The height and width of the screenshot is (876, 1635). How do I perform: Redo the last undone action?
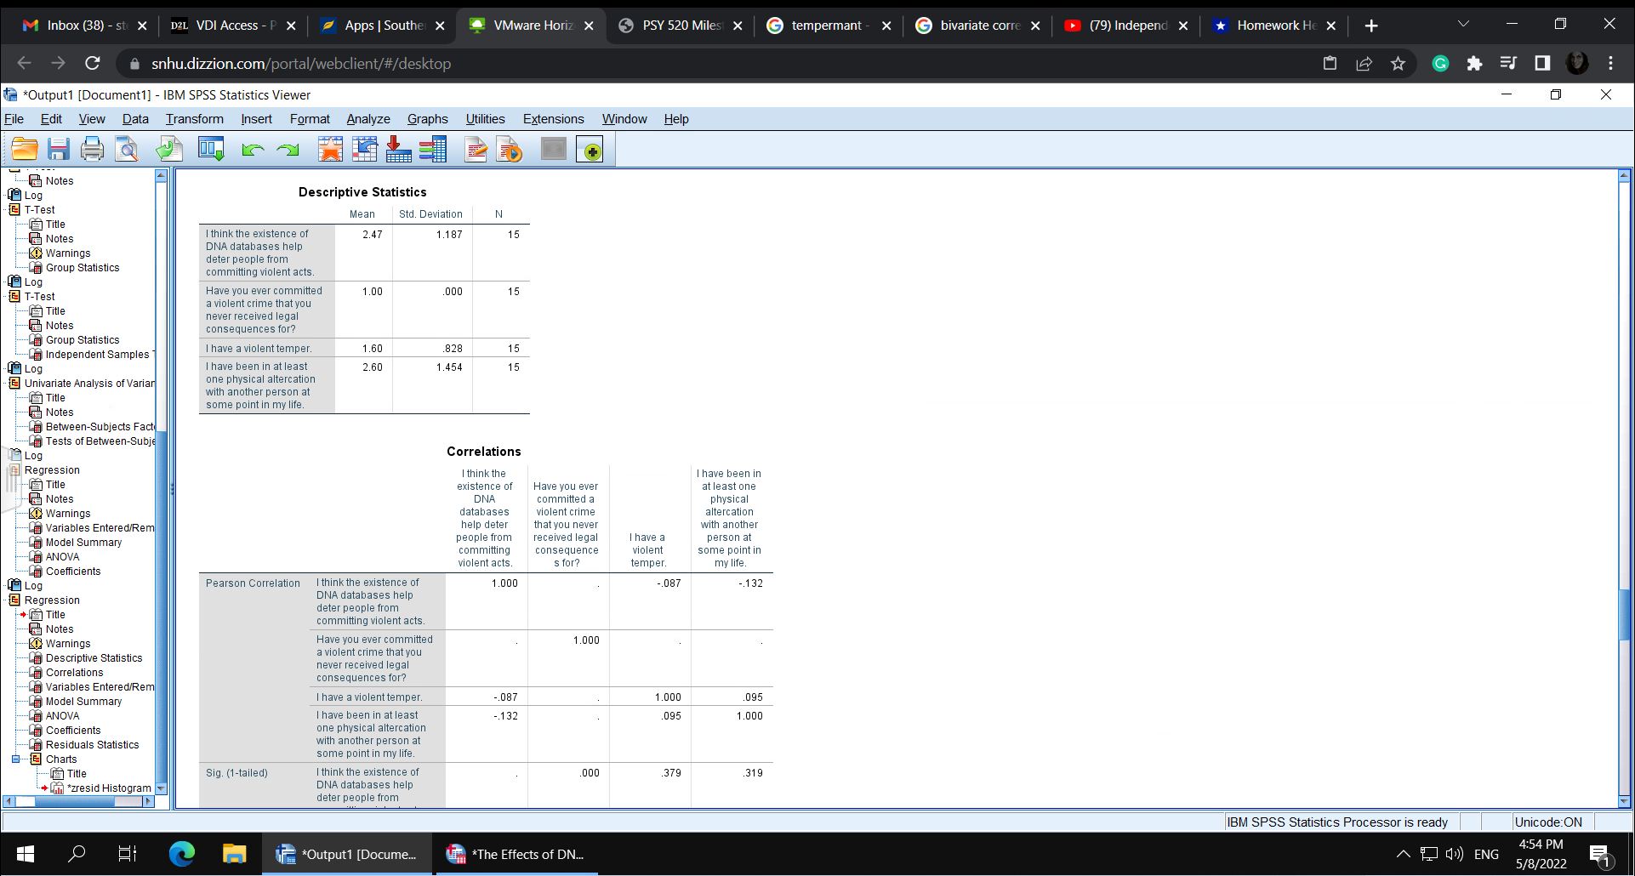point(288,149)
